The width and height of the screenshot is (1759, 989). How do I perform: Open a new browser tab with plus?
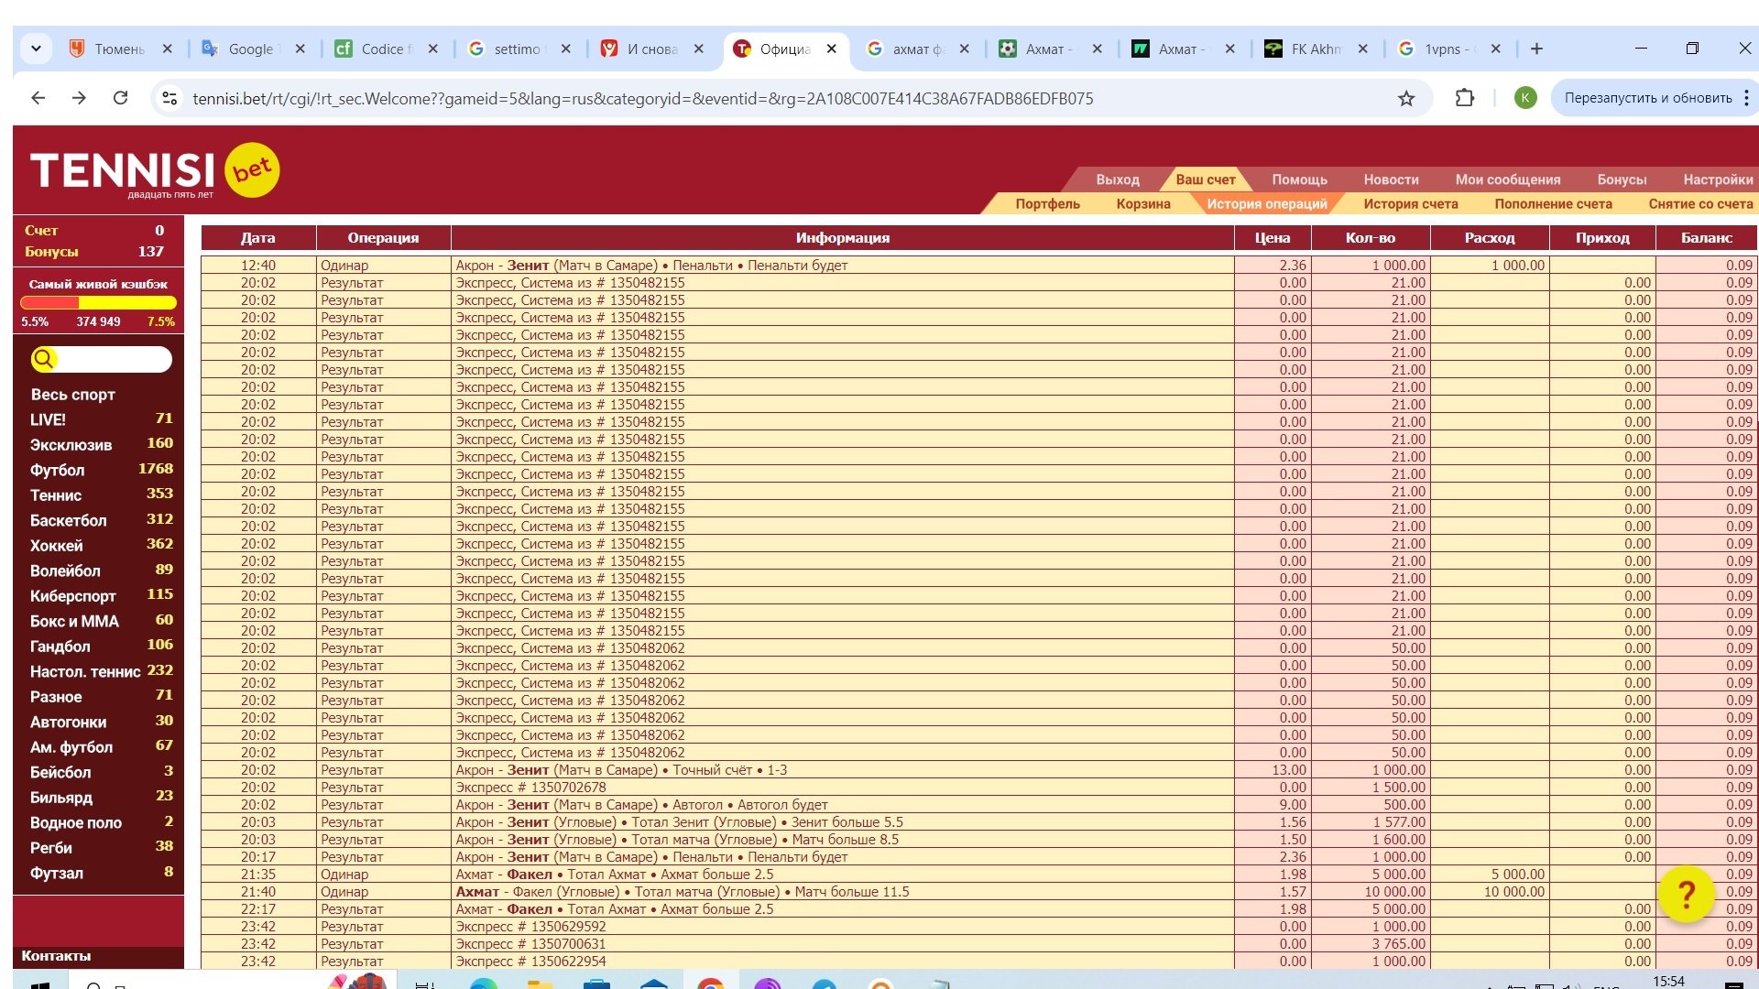click(1536, 49)
